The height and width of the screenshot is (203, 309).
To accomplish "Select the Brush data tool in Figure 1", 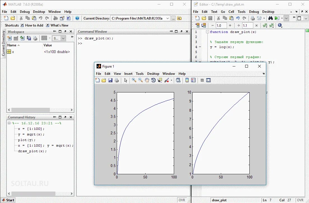I will pos(167,80).
